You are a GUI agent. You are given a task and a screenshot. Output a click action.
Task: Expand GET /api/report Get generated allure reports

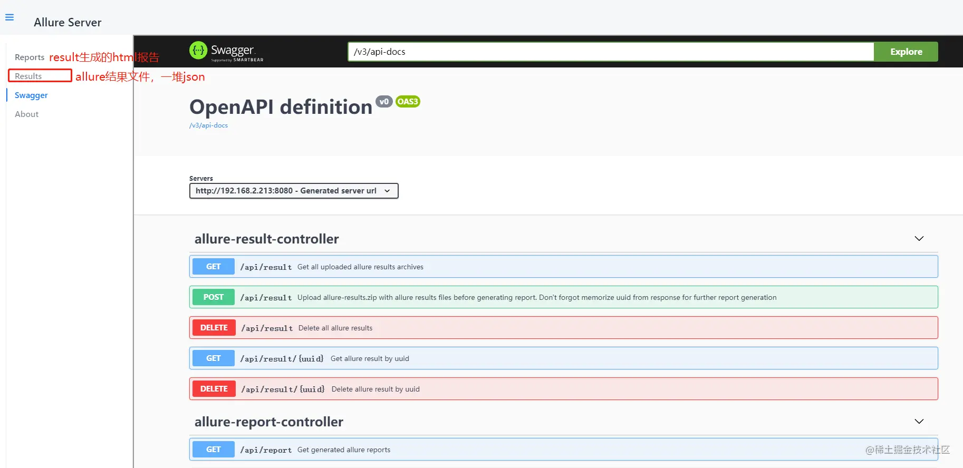[x=563, y=450]
